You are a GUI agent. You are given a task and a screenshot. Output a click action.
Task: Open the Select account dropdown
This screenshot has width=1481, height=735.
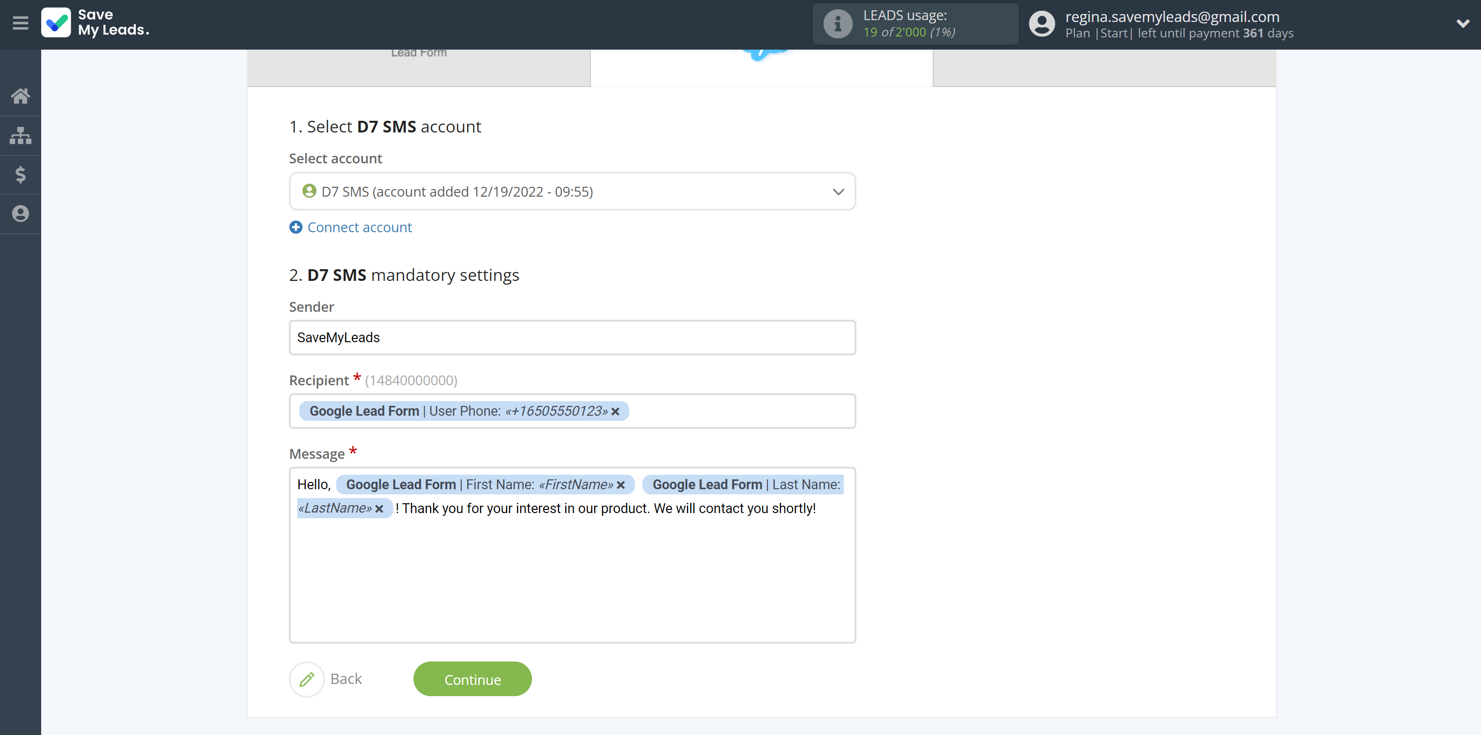pos(572,191)
